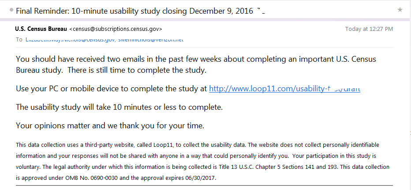411x190 pixels.
Task: Click the "Your opinions matter" line
Action: tap(110, 126)
